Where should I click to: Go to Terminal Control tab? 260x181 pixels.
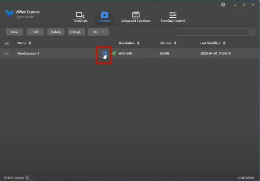coord(173,17)
